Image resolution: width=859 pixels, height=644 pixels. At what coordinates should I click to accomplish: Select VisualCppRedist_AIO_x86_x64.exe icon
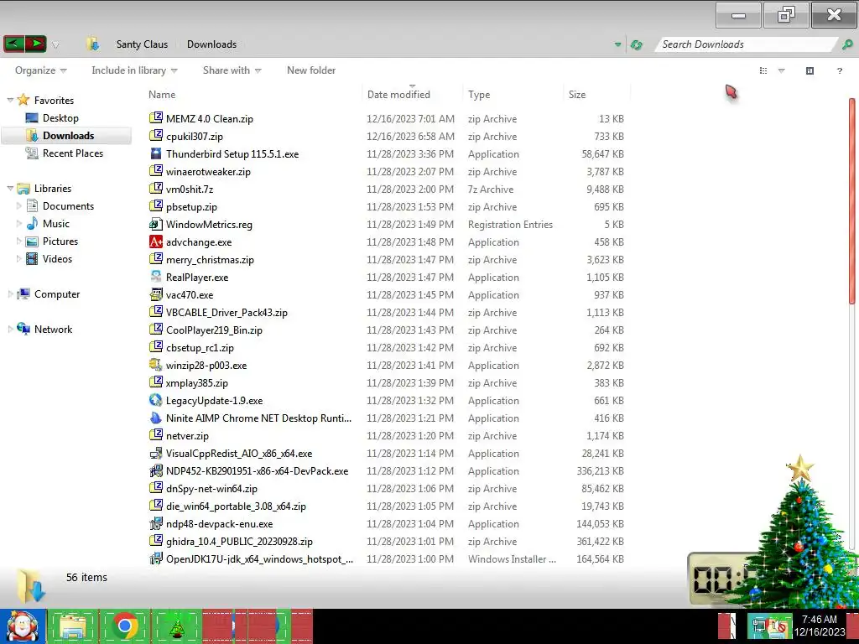coord(156,453)
